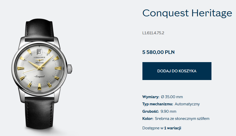The width and height of the screenshot is (236, 136).
Task: Click the Longines winged logo on dial
Action: (39, 60)
